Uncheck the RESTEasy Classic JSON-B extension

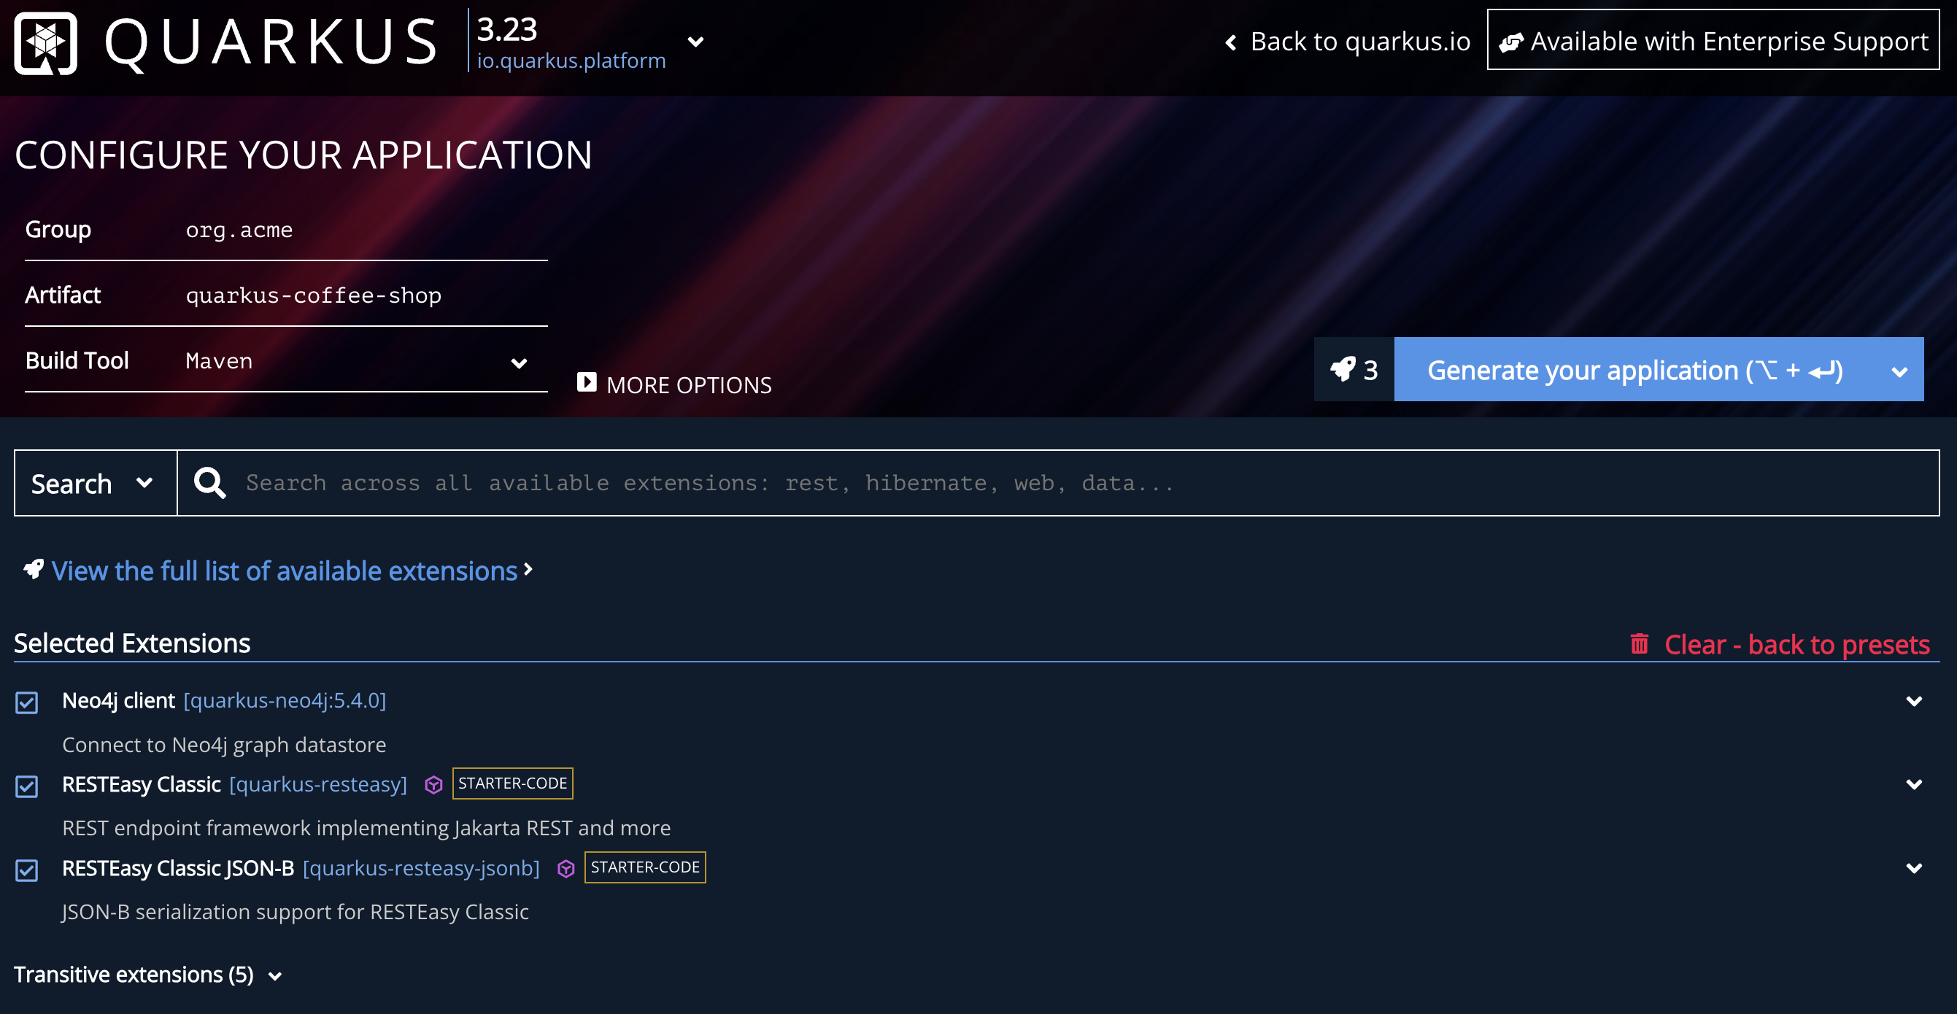(26, 870)
